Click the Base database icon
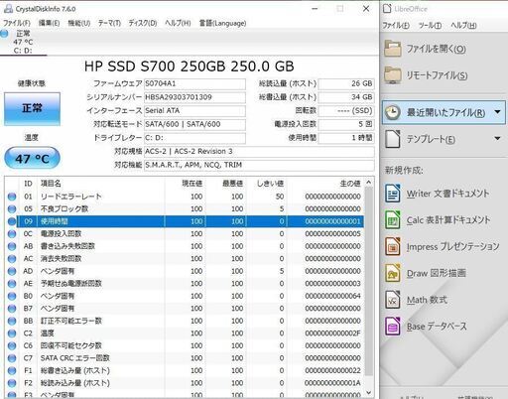 click(x=393, y=327)
